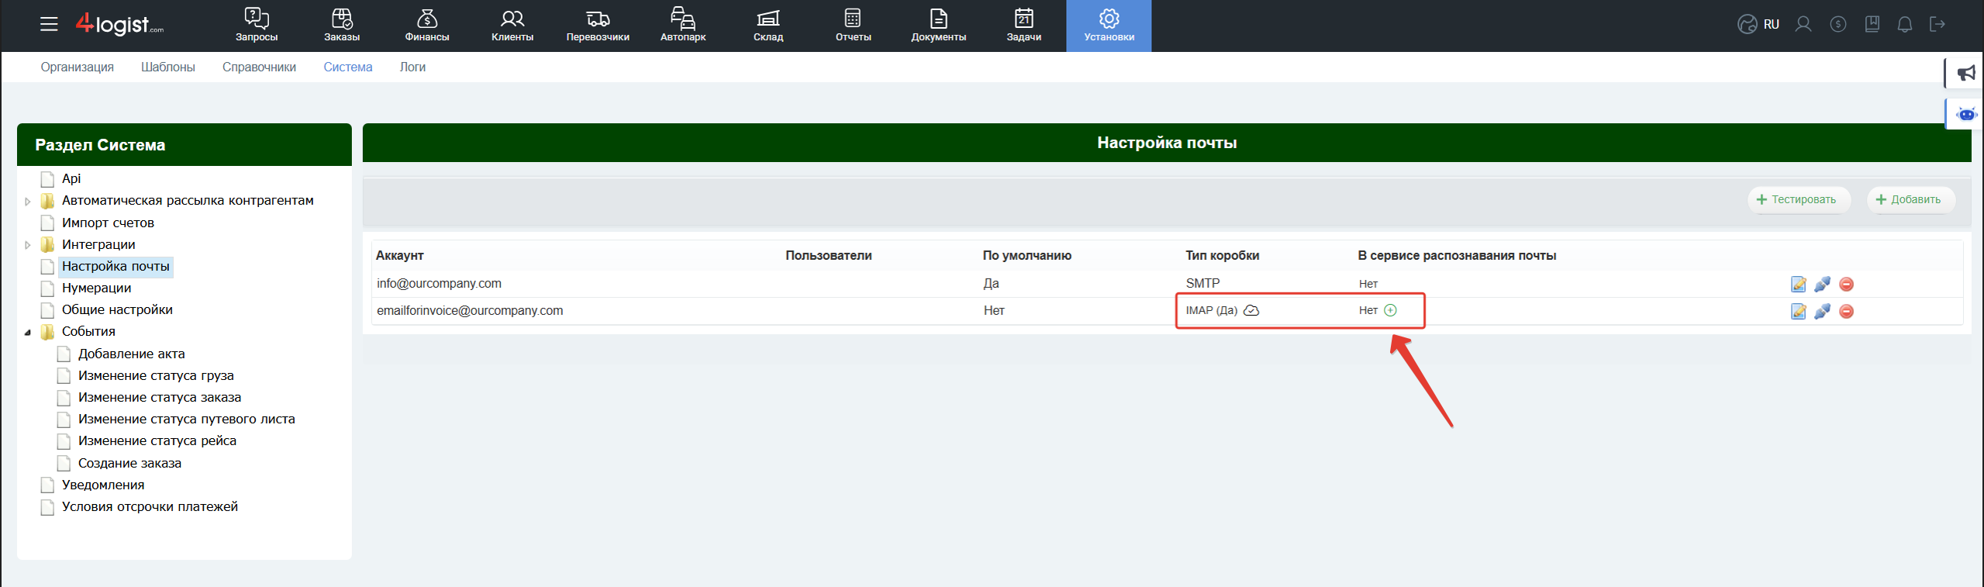Open the Финансы menu

click(x=426, y=26)
